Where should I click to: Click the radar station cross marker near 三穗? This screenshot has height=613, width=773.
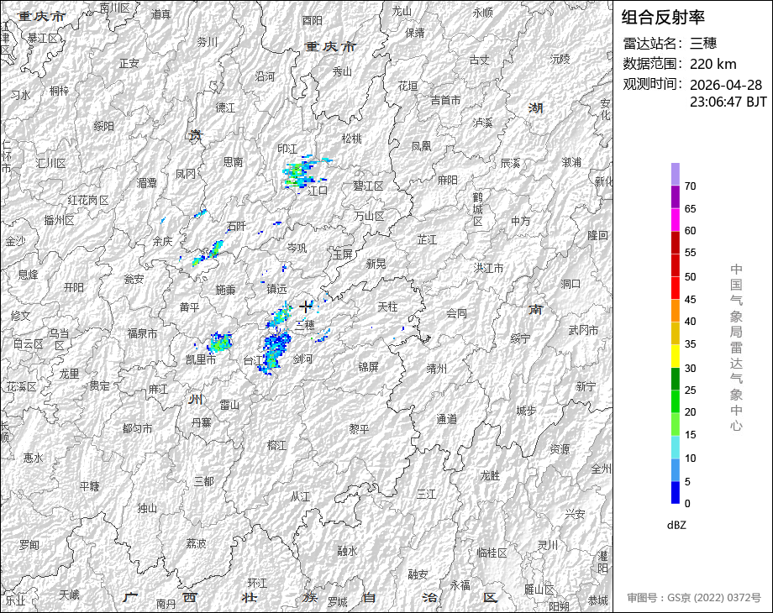[306, 306]
